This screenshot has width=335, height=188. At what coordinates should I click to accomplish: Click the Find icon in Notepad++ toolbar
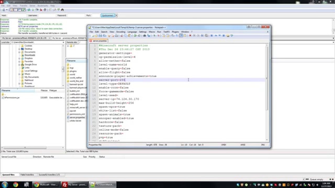(x=144, y=36)
